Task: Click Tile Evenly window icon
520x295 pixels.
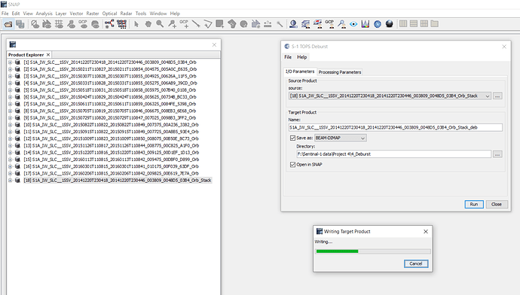Action: tap(424, 23)
